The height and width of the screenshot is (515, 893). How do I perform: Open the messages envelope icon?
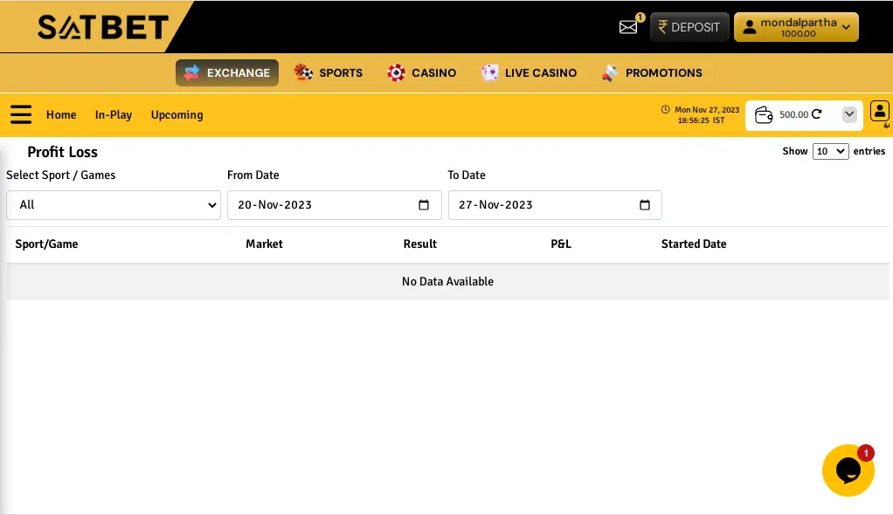pos(628,27)
